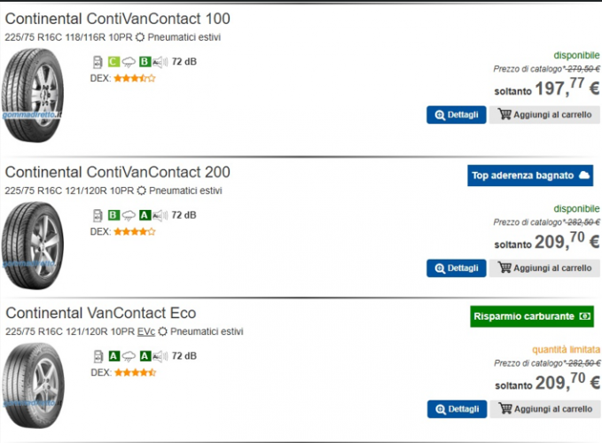The image size is (602, 443).
Task: Click summer sun icon on ContiVanContact 100 row
Action: (140, 37)
